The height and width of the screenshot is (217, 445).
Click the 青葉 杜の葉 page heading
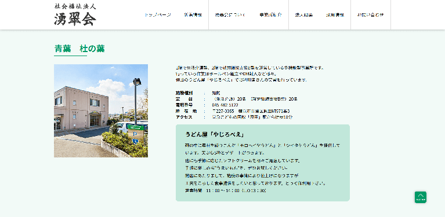point(79,49)
